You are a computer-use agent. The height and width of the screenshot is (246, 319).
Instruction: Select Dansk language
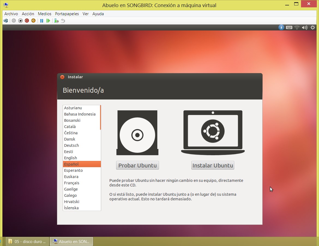click(x=82, y=139)
